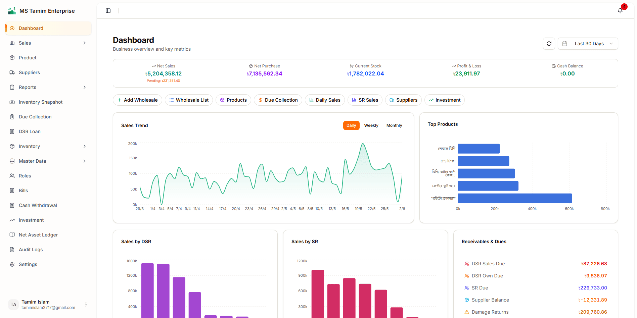Click the Investment quick action button
The width and height of the screenshot is (637, 318).
click(x=445, y=100)
